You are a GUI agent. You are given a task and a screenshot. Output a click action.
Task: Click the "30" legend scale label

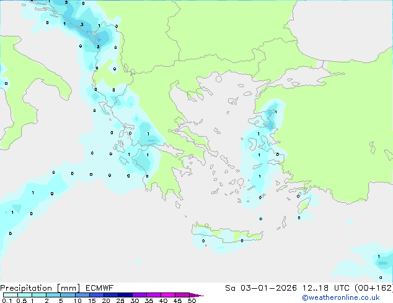[135, 301]
